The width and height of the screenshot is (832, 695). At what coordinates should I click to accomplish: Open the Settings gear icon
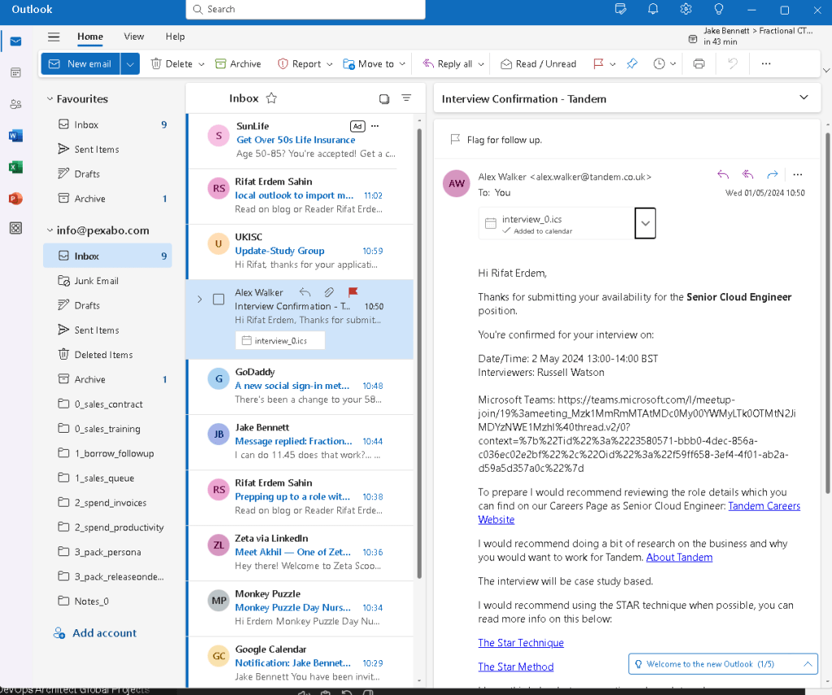click(686, 9)
